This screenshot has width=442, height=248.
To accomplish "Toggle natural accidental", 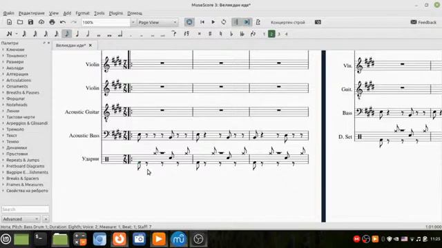I will [221, 34].
